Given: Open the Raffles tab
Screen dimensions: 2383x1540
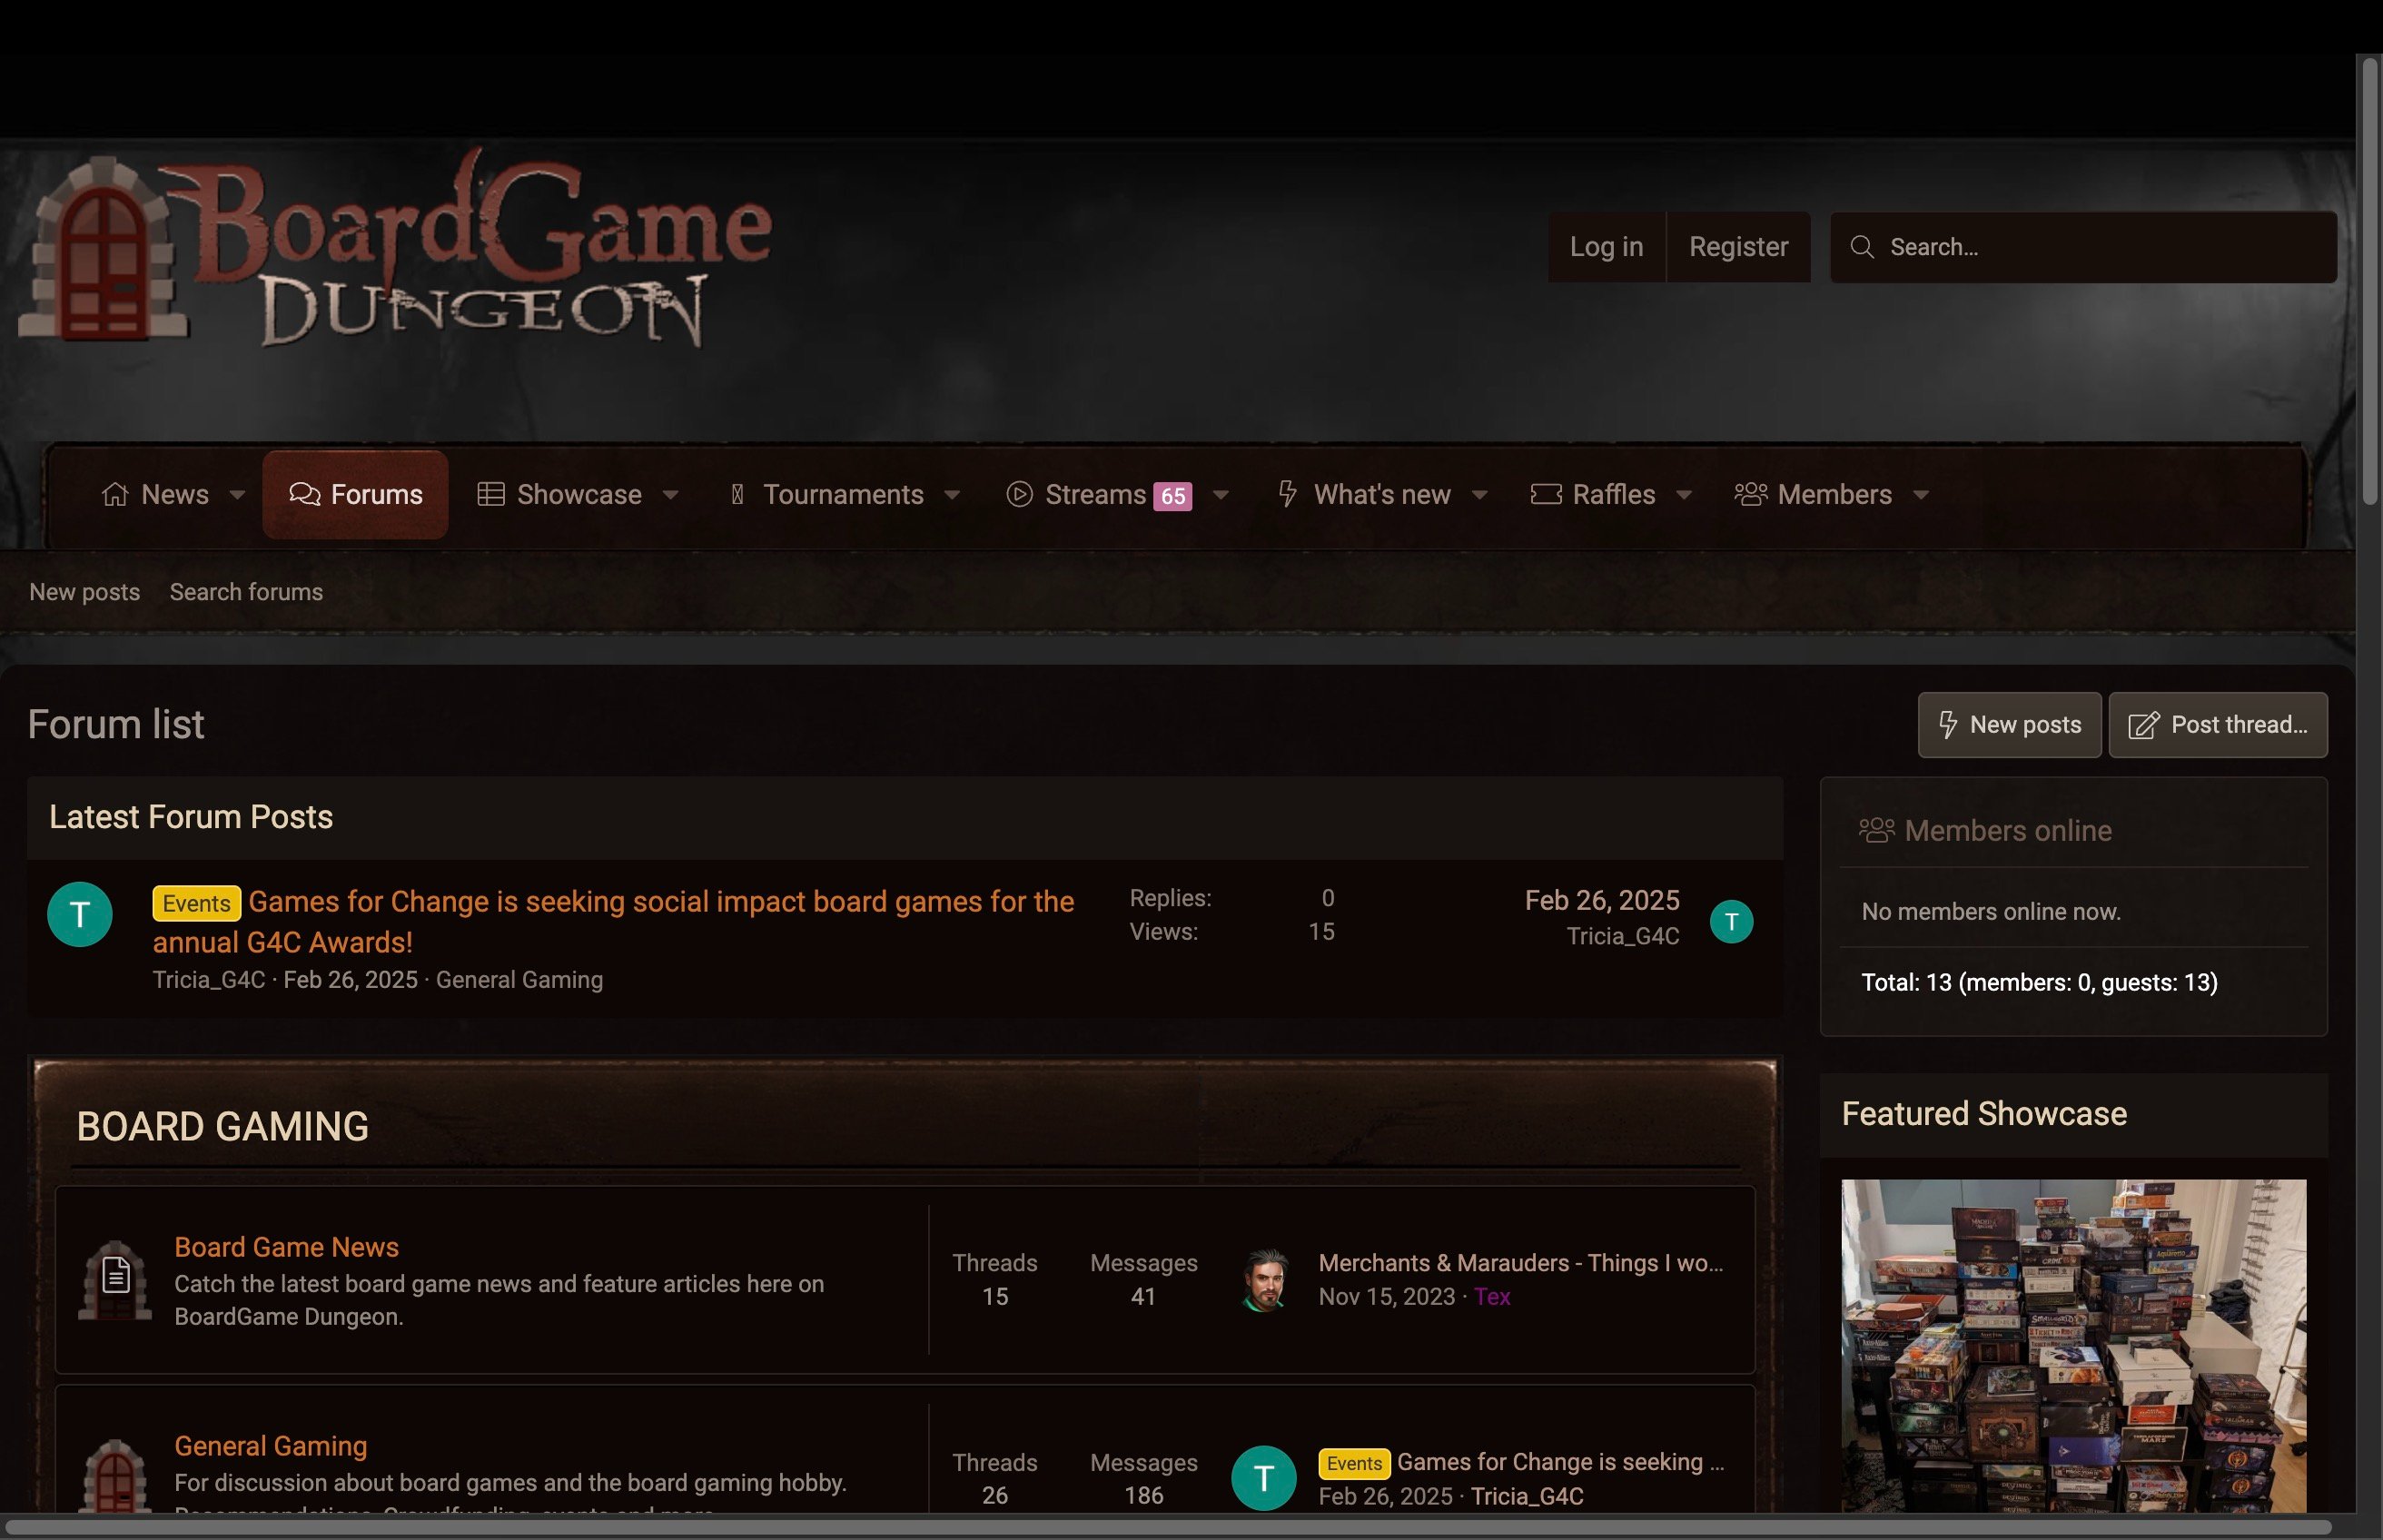Looking at the screenshot, I should coord(1593,494).
